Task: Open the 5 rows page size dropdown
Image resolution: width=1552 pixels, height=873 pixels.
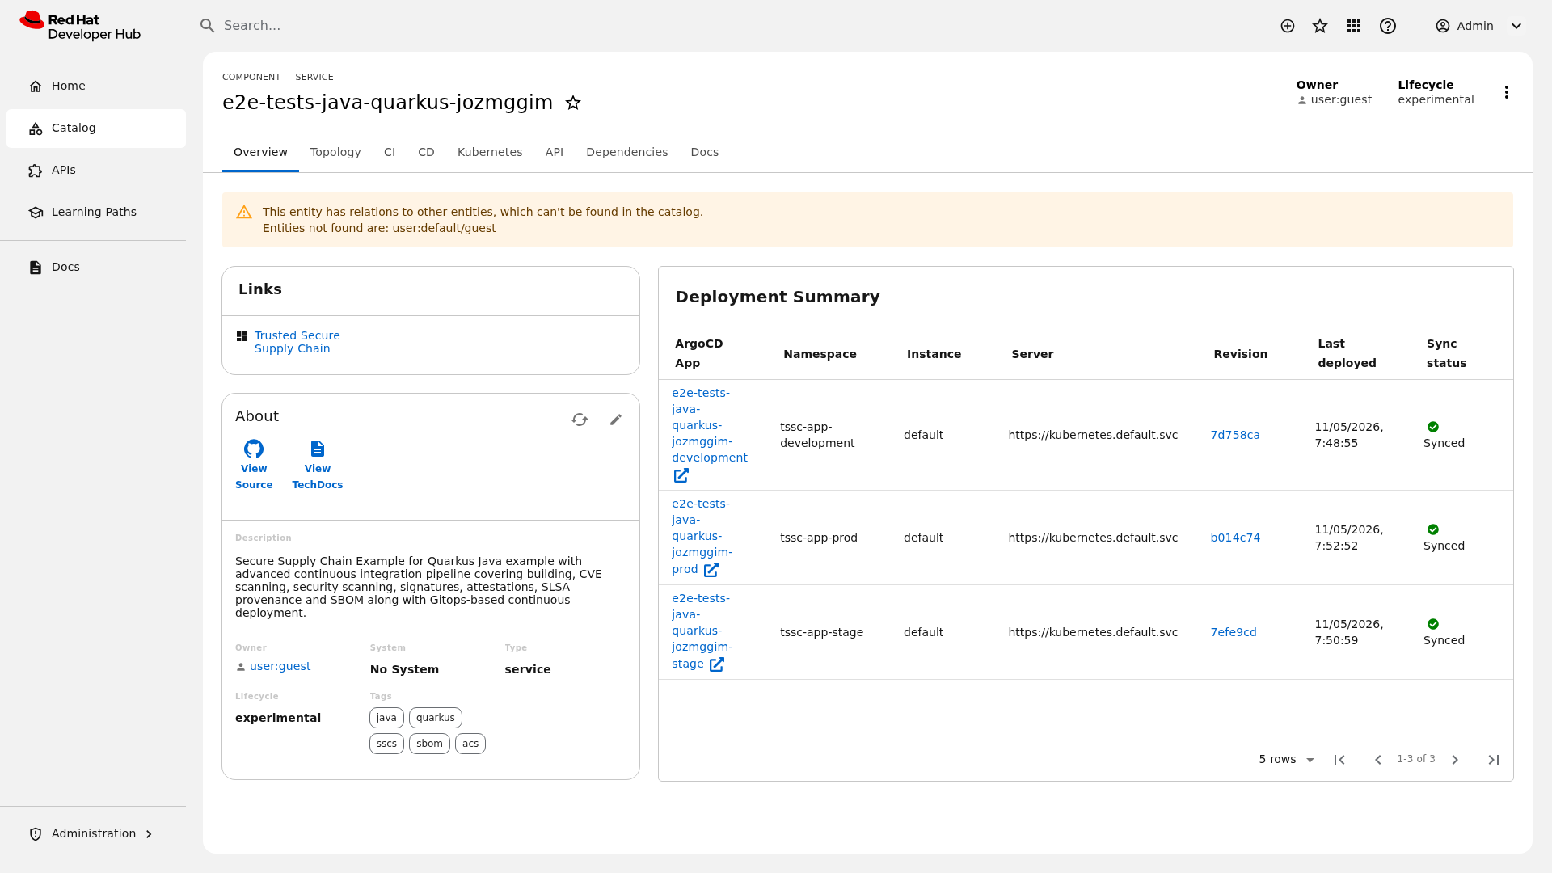Action: [x=1287, y=760]
